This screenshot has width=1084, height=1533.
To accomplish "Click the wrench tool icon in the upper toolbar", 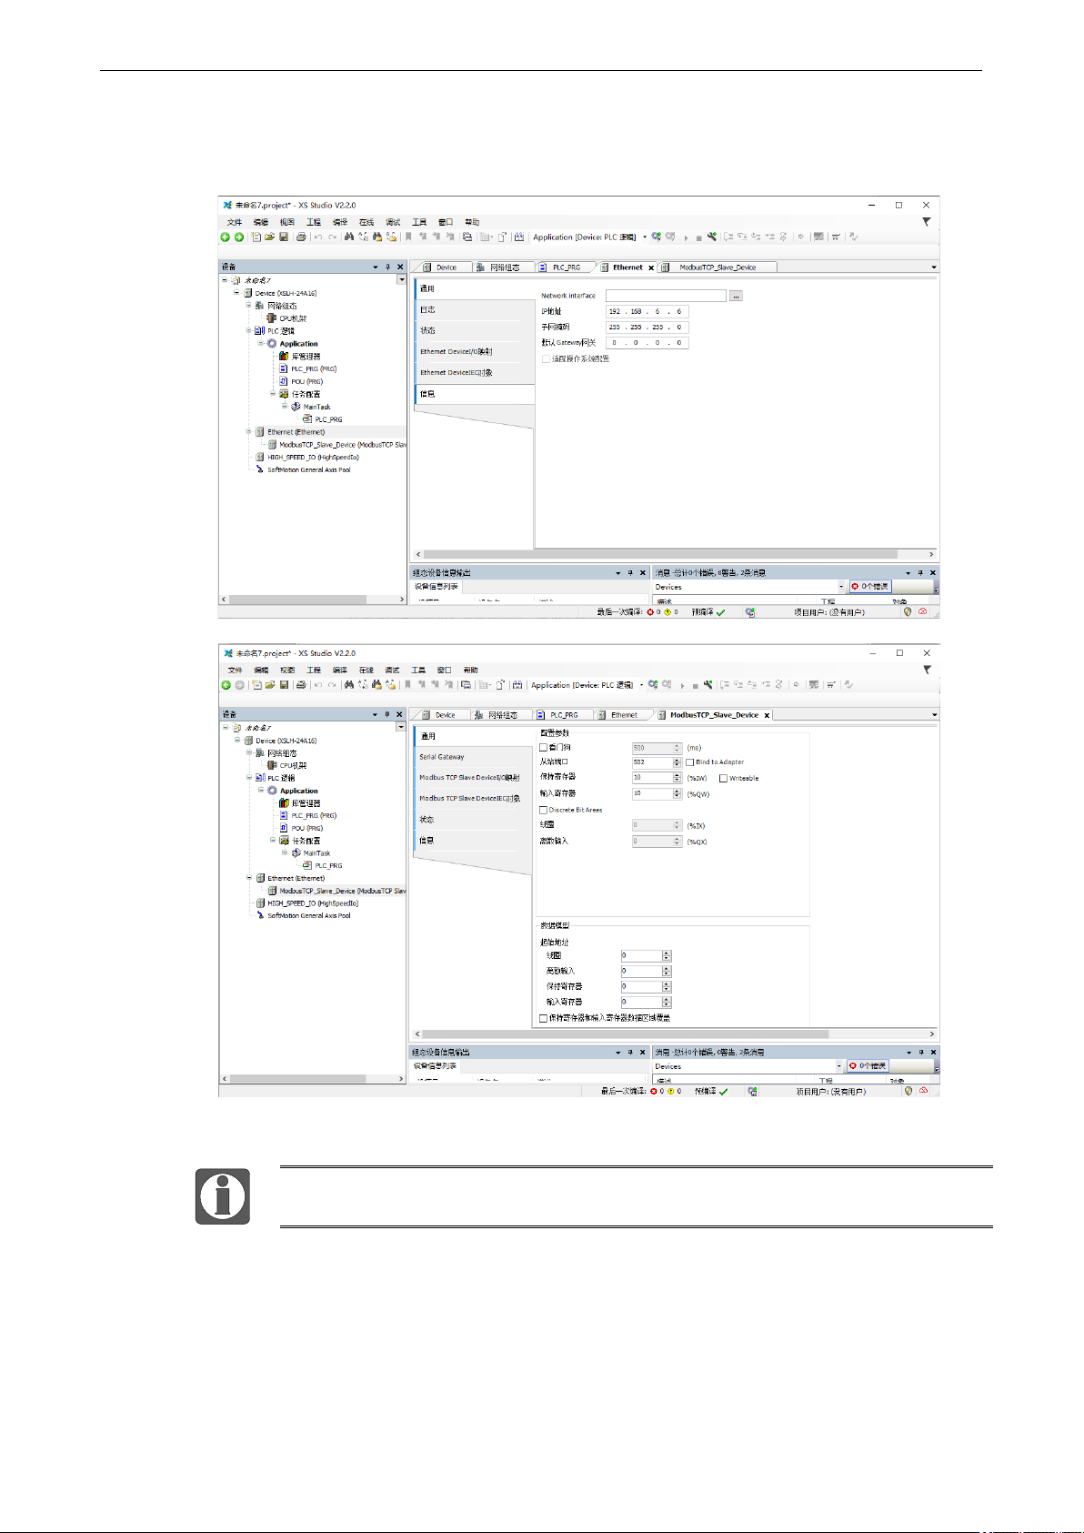I will (712, 237).
